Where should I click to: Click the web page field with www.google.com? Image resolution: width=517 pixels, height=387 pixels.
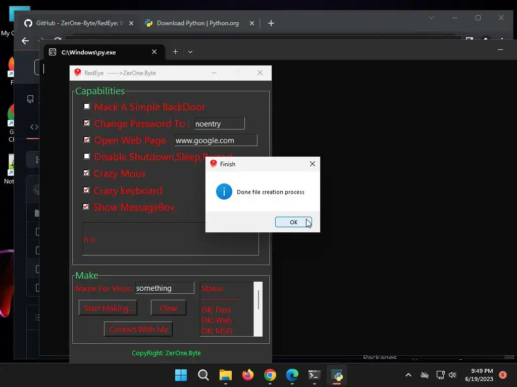point(216,140)
